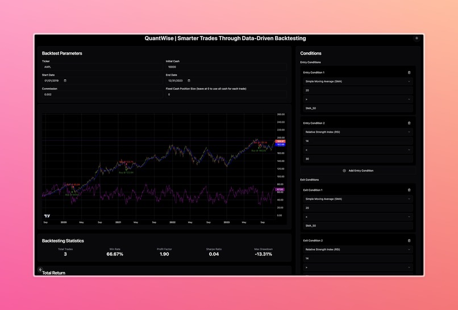Click the QuantWise page title

click(x=225, y=38)
